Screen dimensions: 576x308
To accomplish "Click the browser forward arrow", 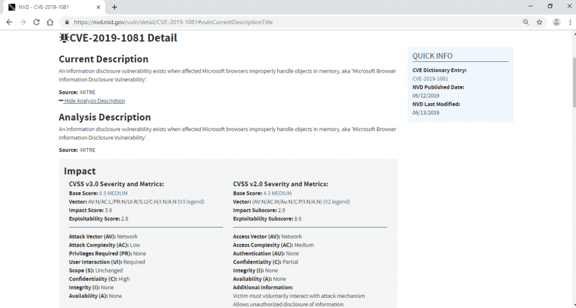I will click(22, 22).
